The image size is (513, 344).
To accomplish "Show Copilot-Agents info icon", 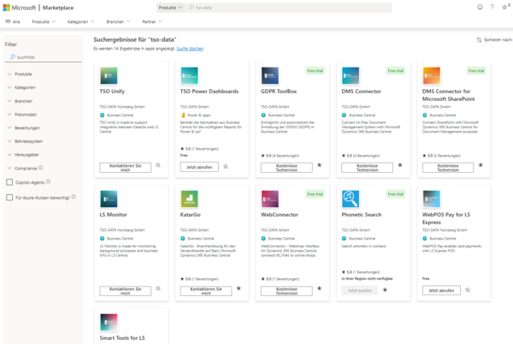I will coord(48,181).
